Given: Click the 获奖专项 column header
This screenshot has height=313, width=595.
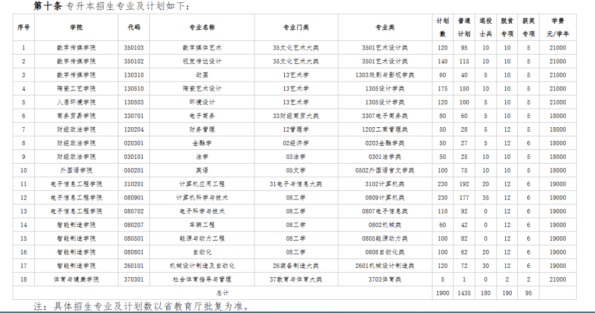Looking at the screenshot, I should 528,28.
